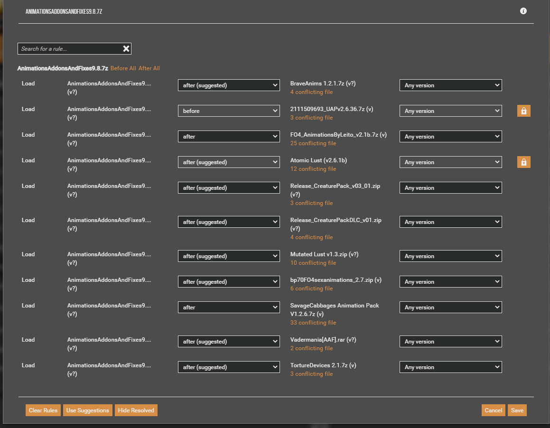Open 'before' dropdown for UAPv2.6.36 rule
Screen dimensions: 550x428
(229, 111)
